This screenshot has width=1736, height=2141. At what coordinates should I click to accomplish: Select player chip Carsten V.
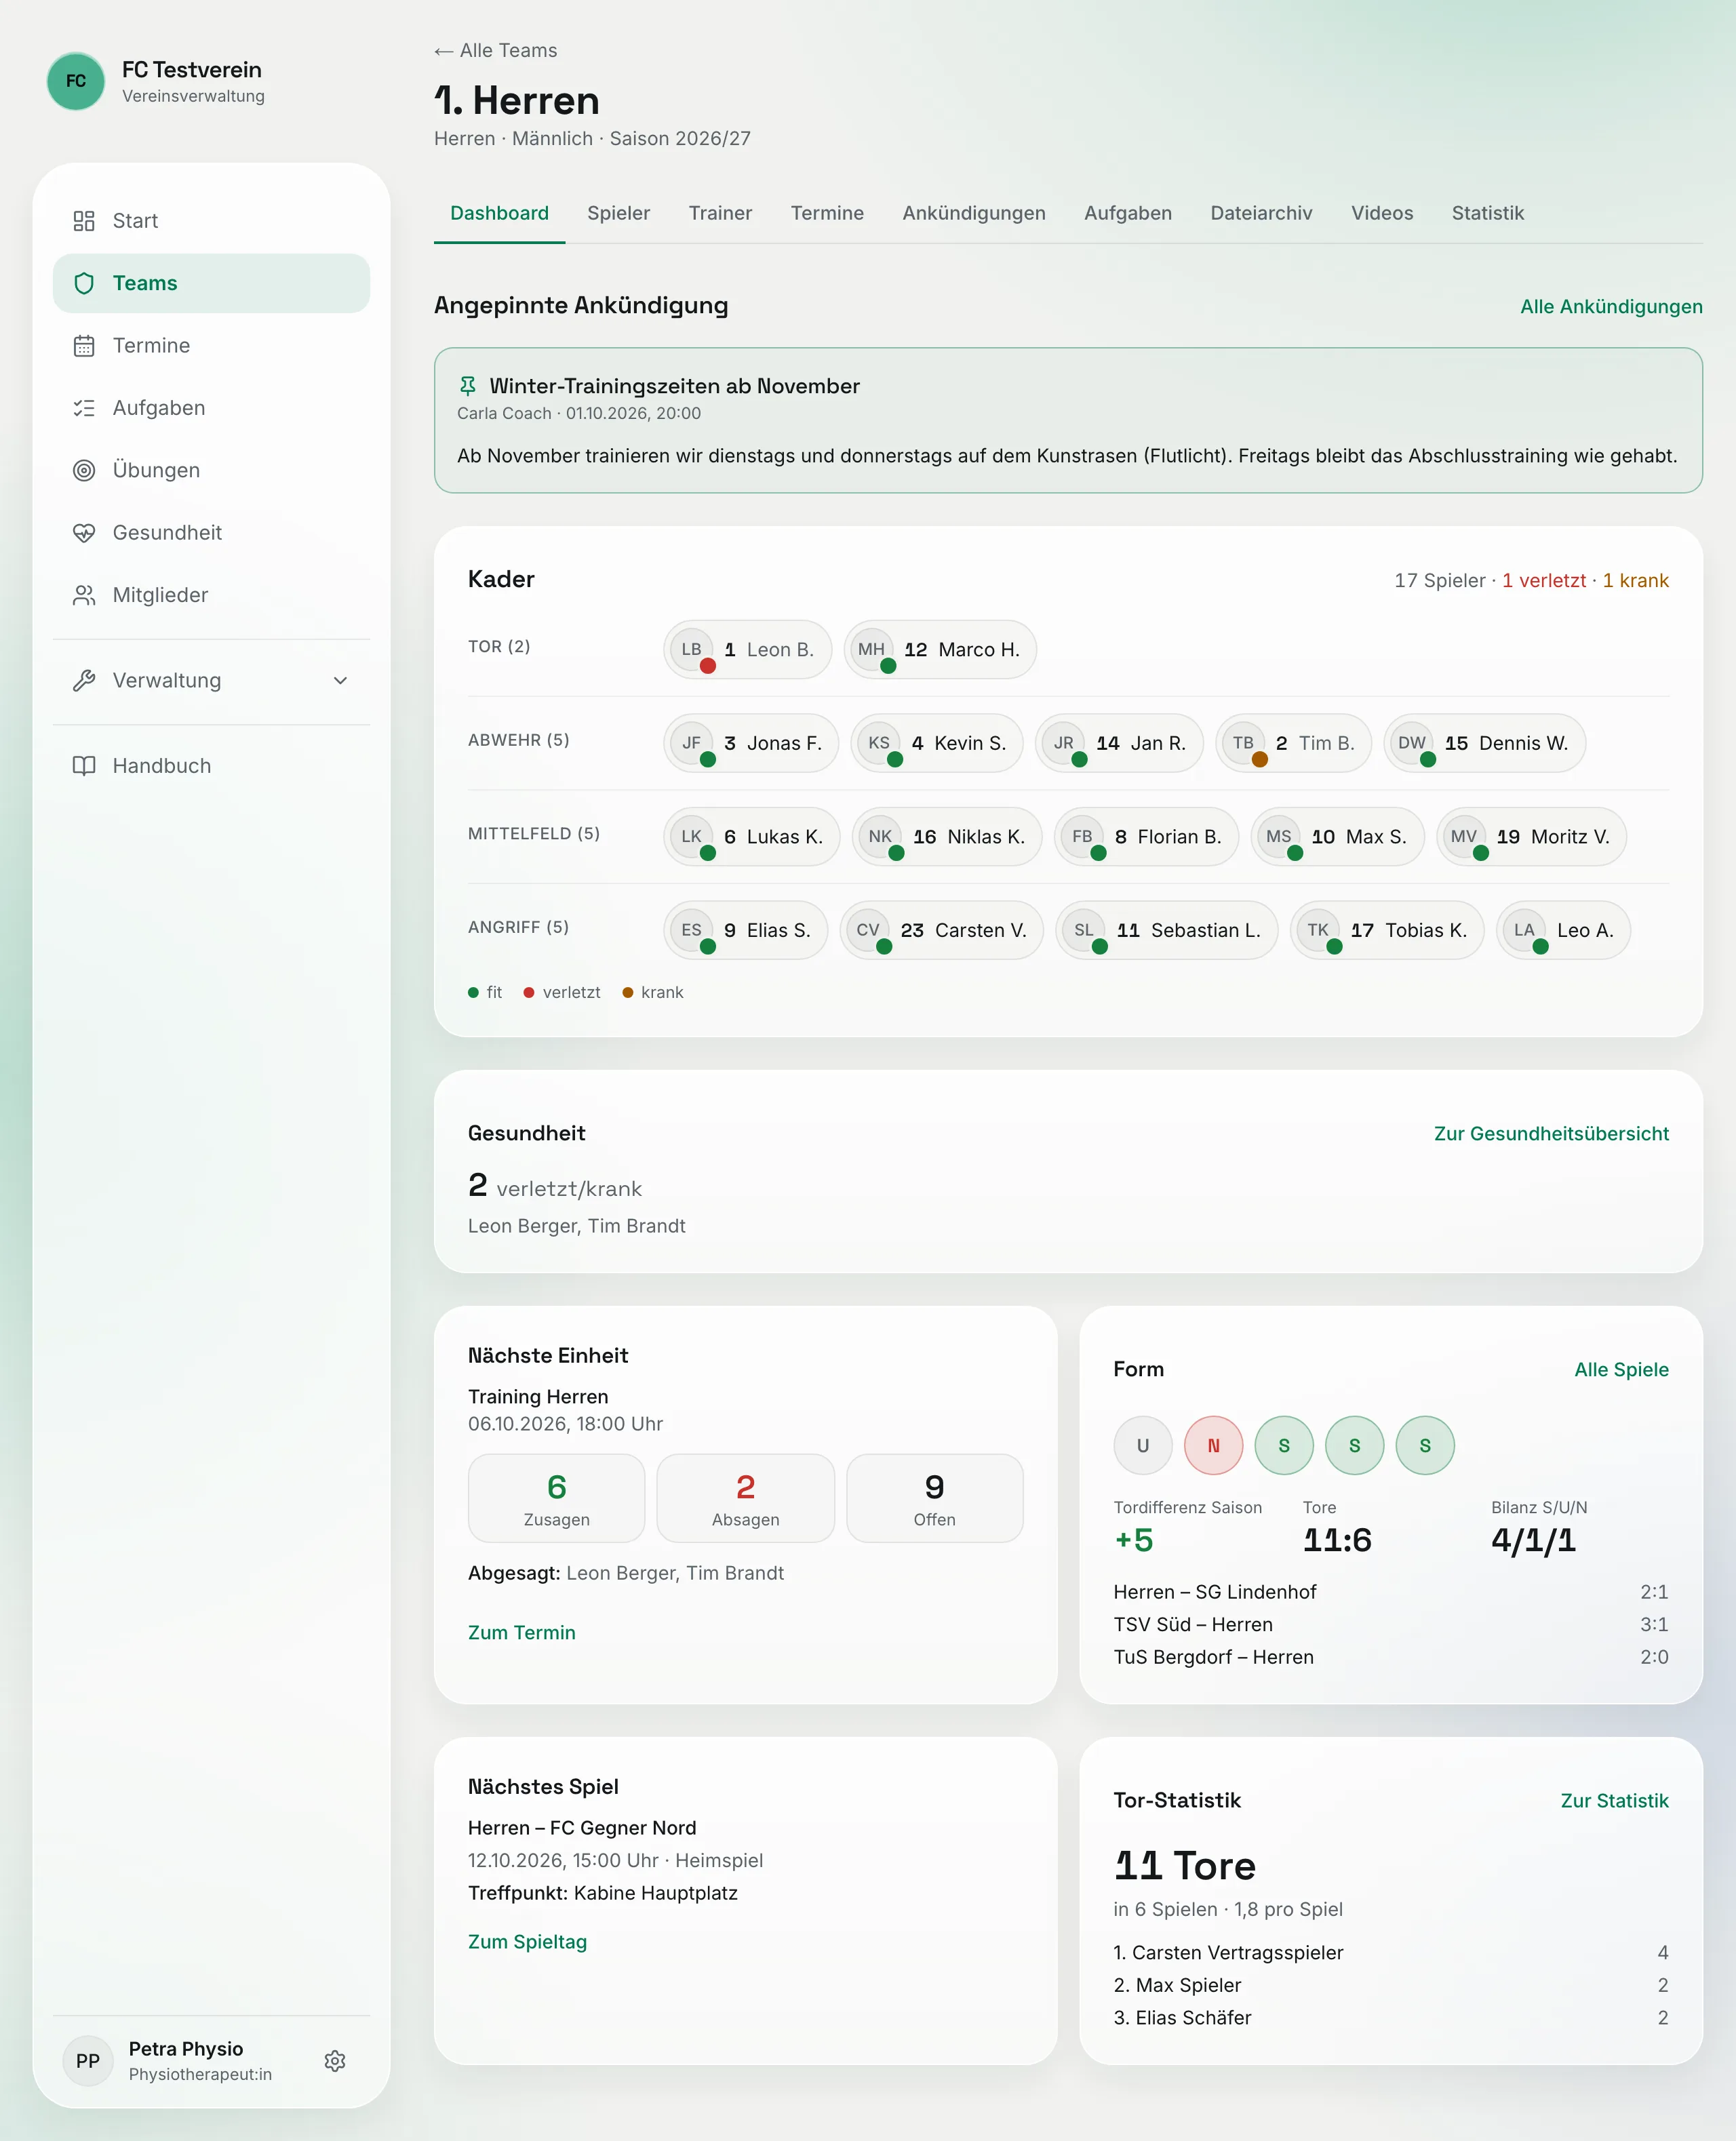pos(941,931)
